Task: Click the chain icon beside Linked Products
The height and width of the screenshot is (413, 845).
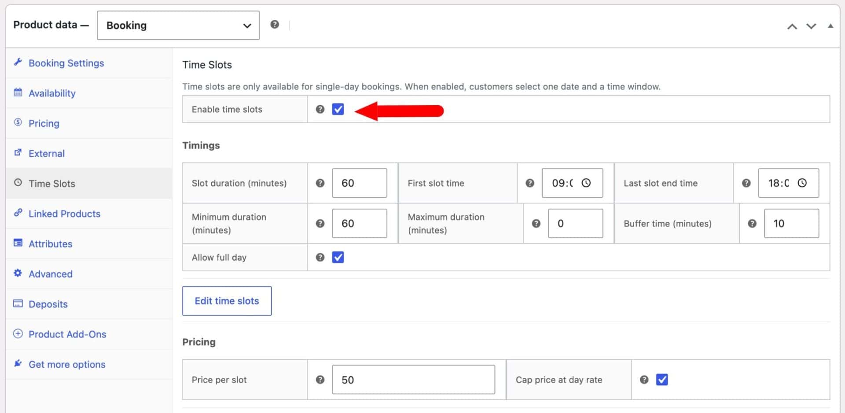Action: coord(18,213)
